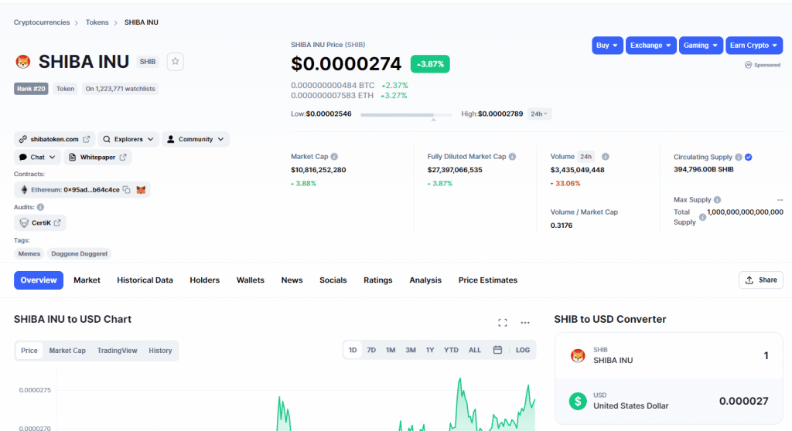
Task: Click the Memes tag
Action: click(29, 254)
